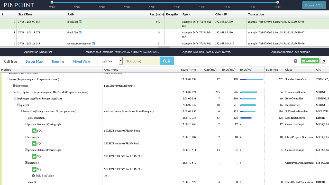Click the help question mark icon

pyautogui.click(x=296, y=61)
